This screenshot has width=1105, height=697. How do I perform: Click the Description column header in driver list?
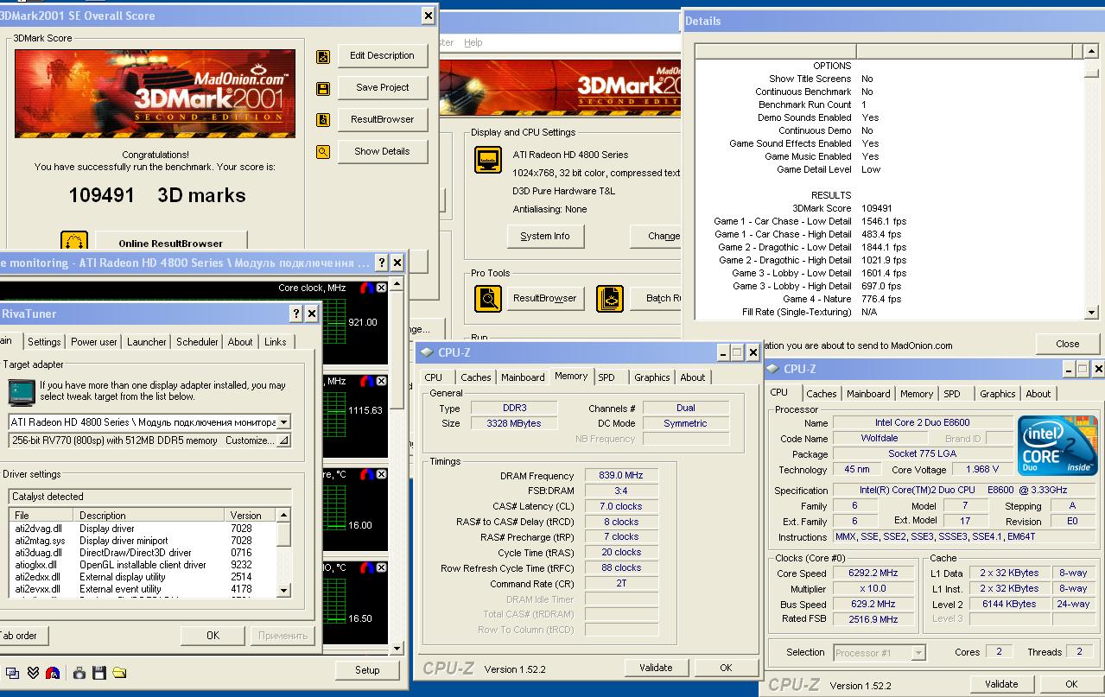pos(150,516)
